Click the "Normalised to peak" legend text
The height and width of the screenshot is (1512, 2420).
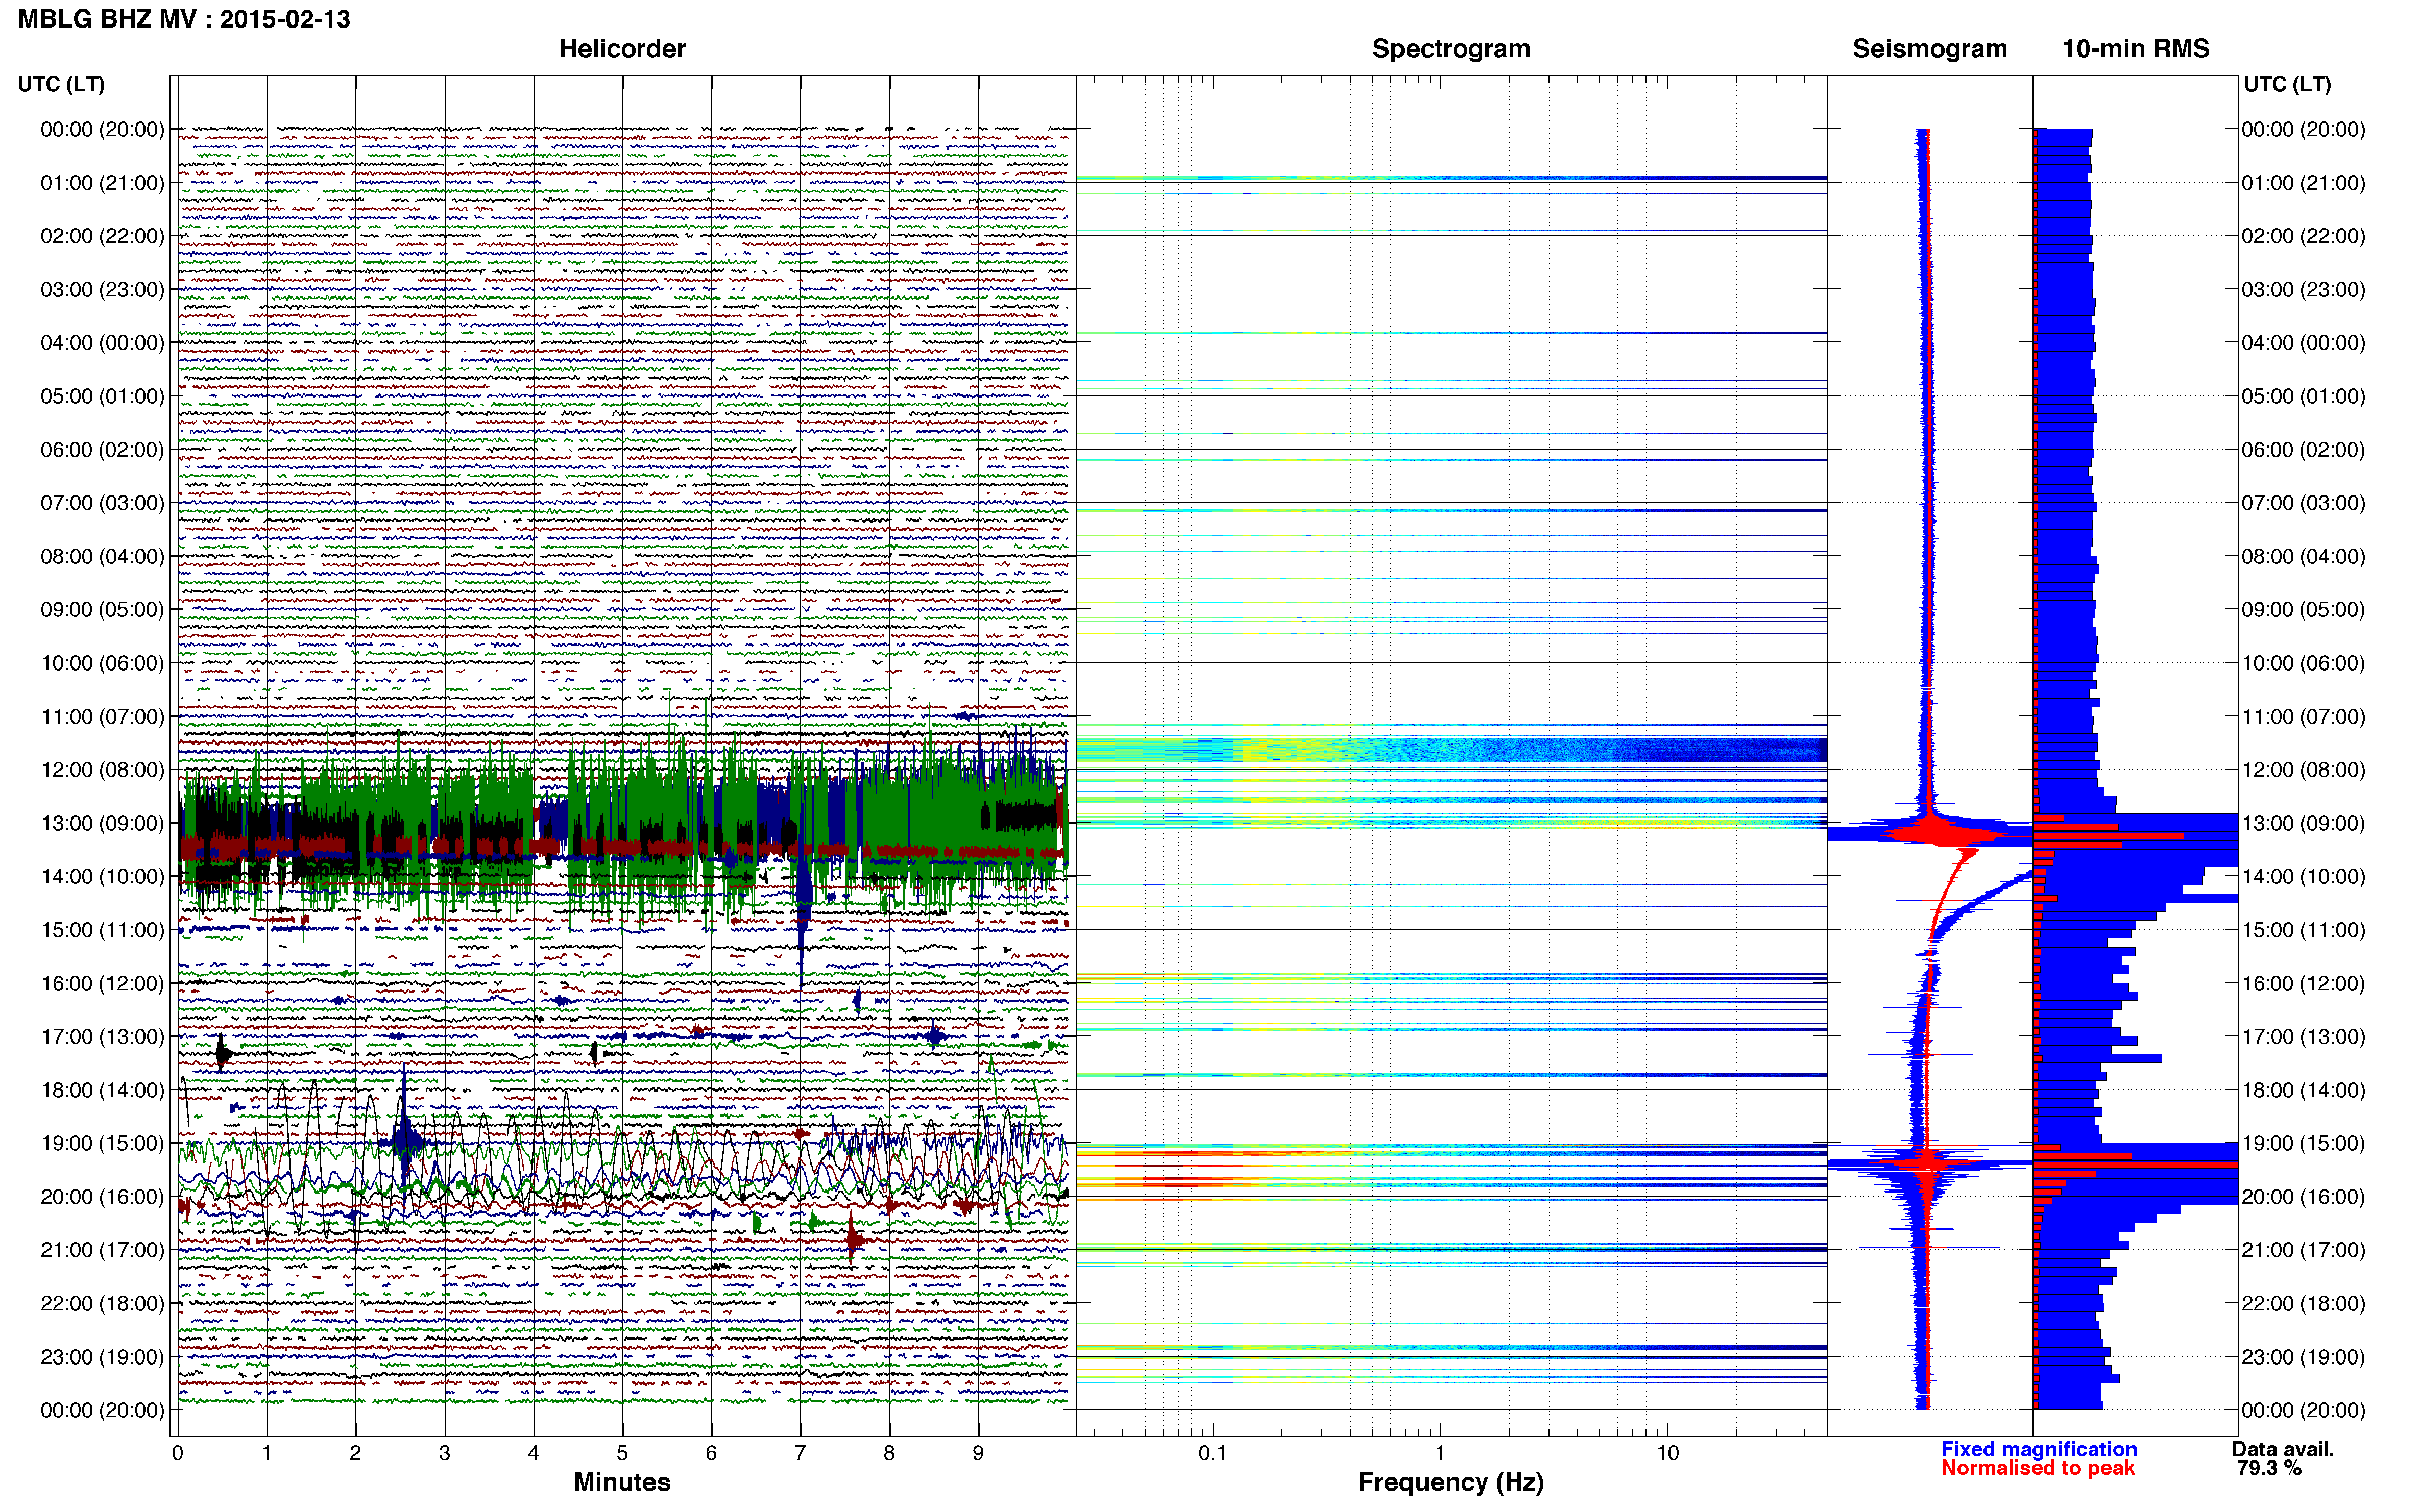pos(2038,1468)
